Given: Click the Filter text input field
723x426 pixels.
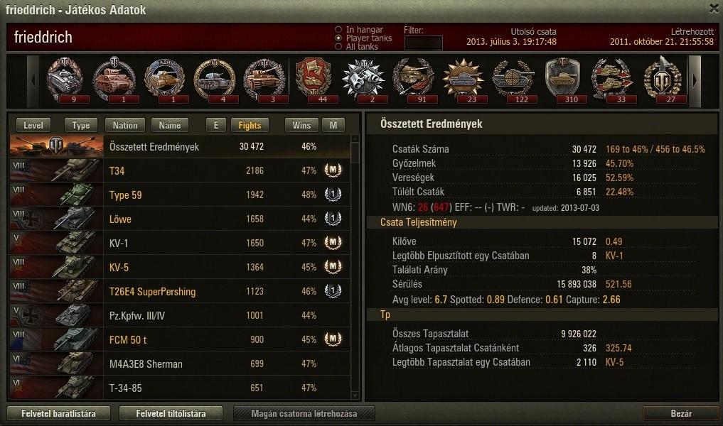Looking at the screenshot, I should coord(423,43).
